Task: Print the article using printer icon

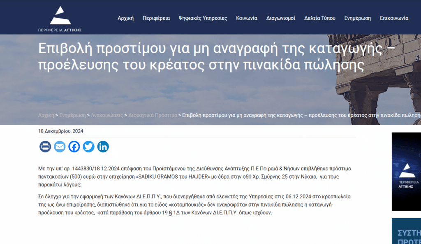Action: click(45, 147)
